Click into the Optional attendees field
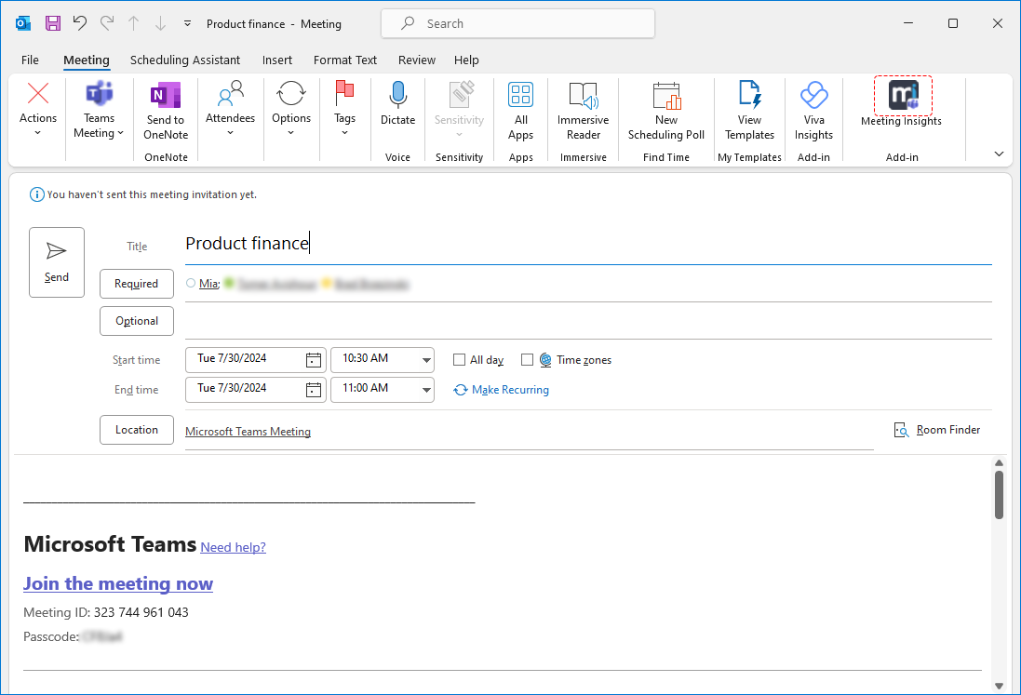The height and width of the screenshot is (695, 1021). (586, 321)
